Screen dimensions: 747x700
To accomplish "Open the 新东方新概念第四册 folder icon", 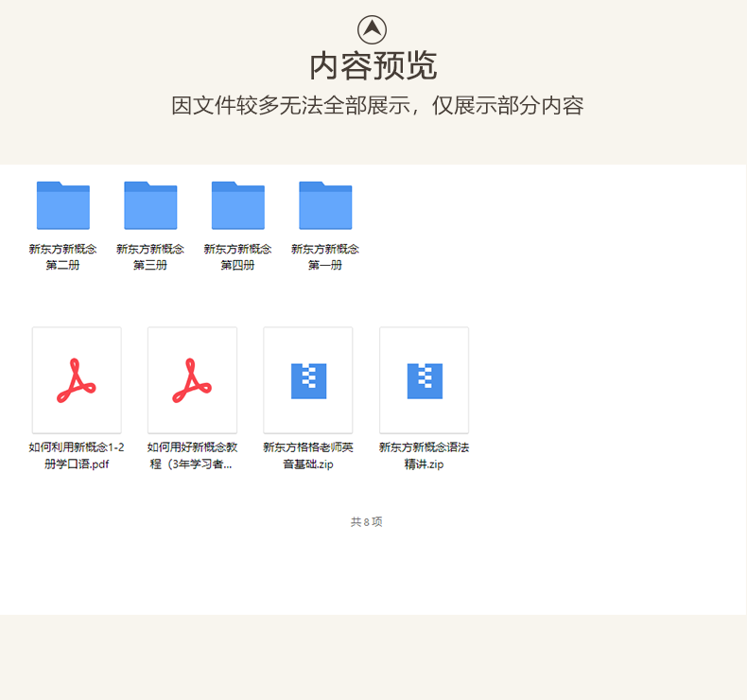I will tap(238, 205).
